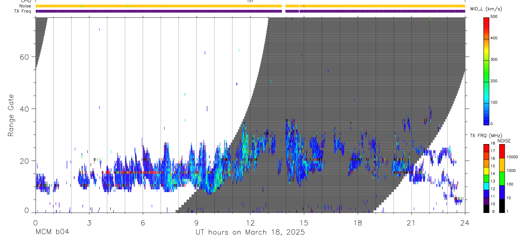Click the '6' tick on the UT hours axis
The image size is (523, 241).
coord(143,222)
